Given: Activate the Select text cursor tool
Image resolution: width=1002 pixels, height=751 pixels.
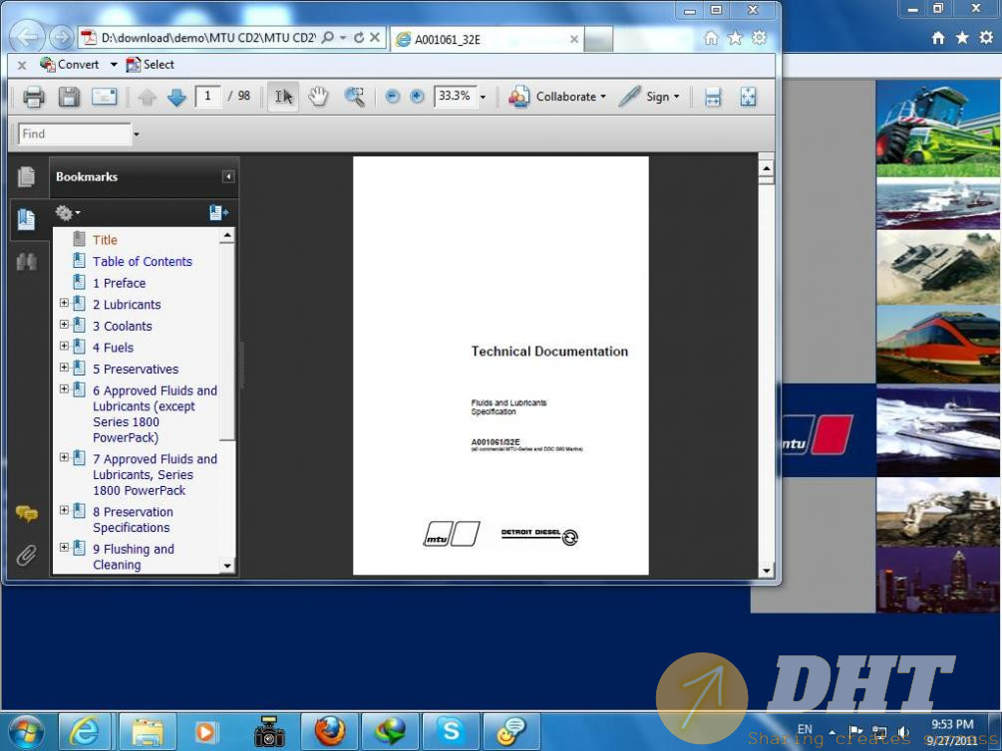Looking at the screenshot, I should 283,97.
